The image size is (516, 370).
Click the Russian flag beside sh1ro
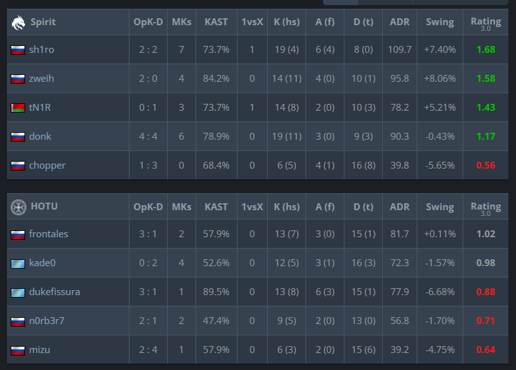[18, 50]
